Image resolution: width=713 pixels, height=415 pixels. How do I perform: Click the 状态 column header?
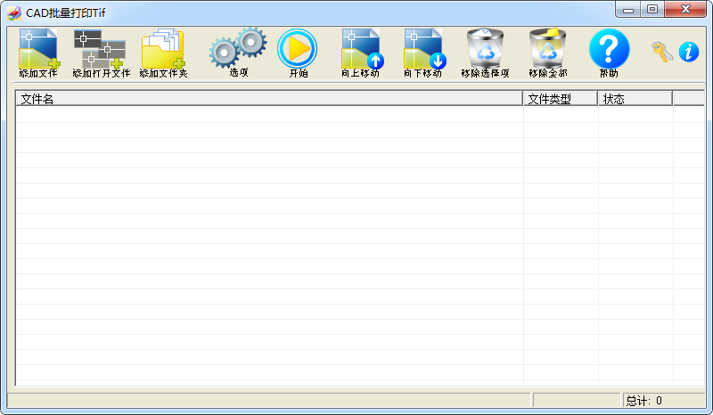coord(635,99)
